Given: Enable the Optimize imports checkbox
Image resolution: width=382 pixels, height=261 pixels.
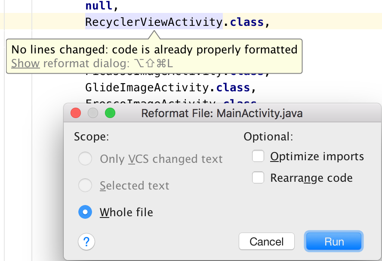Looking at the screenshot, I should [x=258, y=156].
